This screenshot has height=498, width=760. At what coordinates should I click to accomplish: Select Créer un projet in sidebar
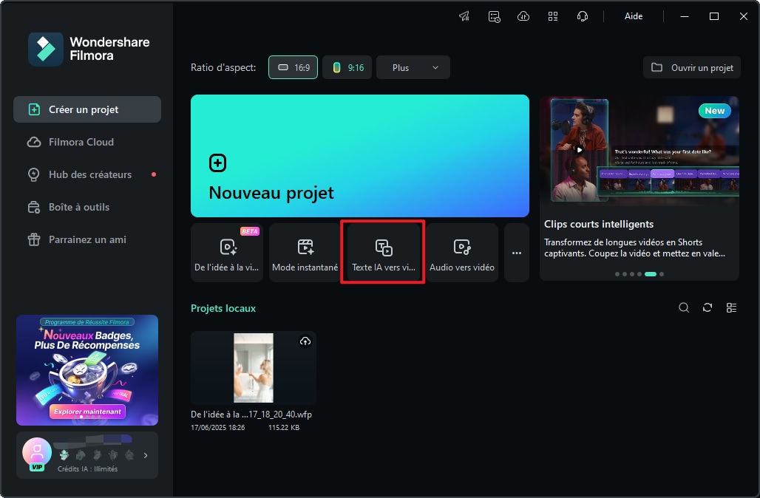point(87,109)
